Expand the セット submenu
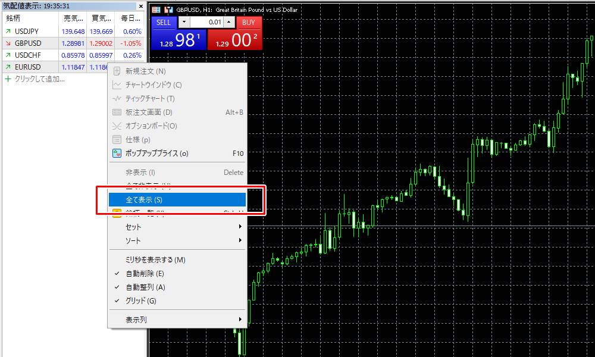This screenshot has width=595, height=357. (x=178, y=227)
